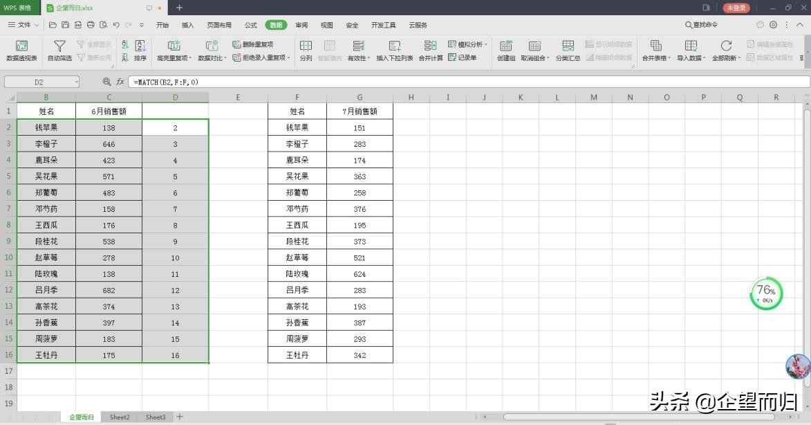Viewport: 811px width, 425px height.
Task: Click the fx insert function icon
Action: (120, 82)
